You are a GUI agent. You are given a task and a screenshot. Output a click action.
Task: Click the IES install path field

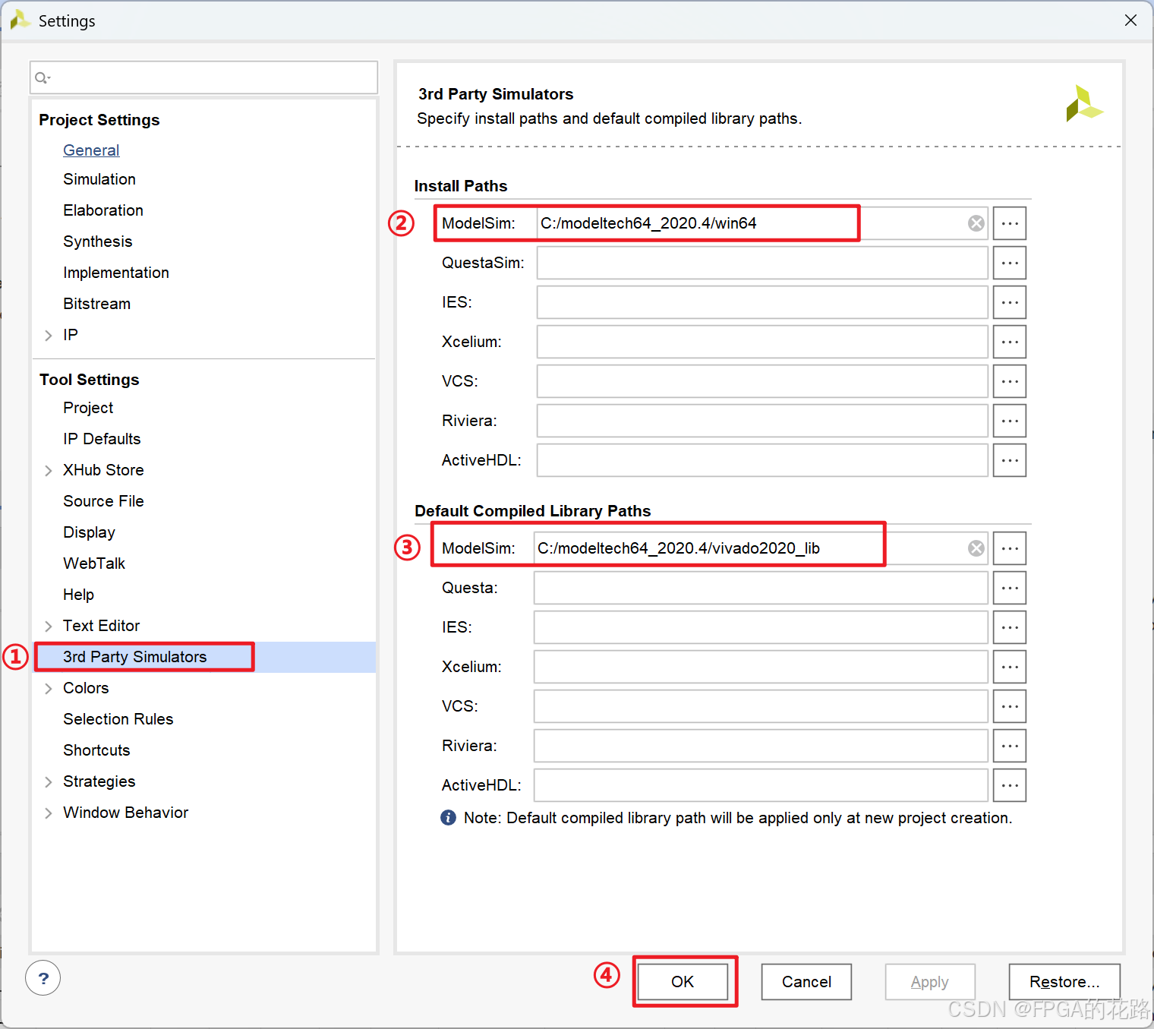pos(762,302)
